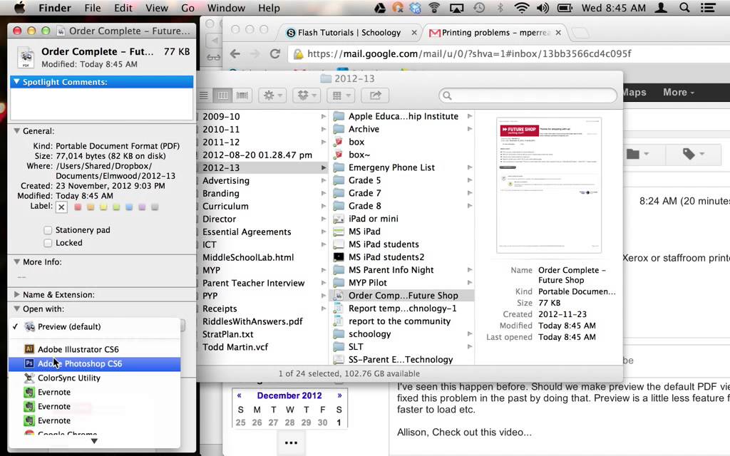Click the Wi-Fi status icon

[522, 8]
